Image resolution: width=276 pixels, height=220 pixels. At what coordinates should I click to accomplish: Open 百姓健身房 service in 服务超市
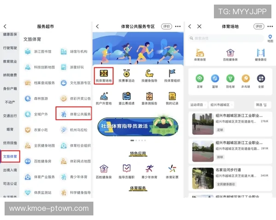coord(38,161)
